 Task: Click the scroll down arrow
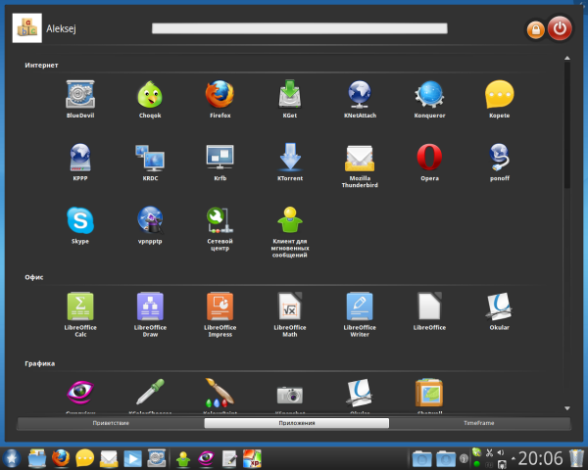[x=567, y=408]
